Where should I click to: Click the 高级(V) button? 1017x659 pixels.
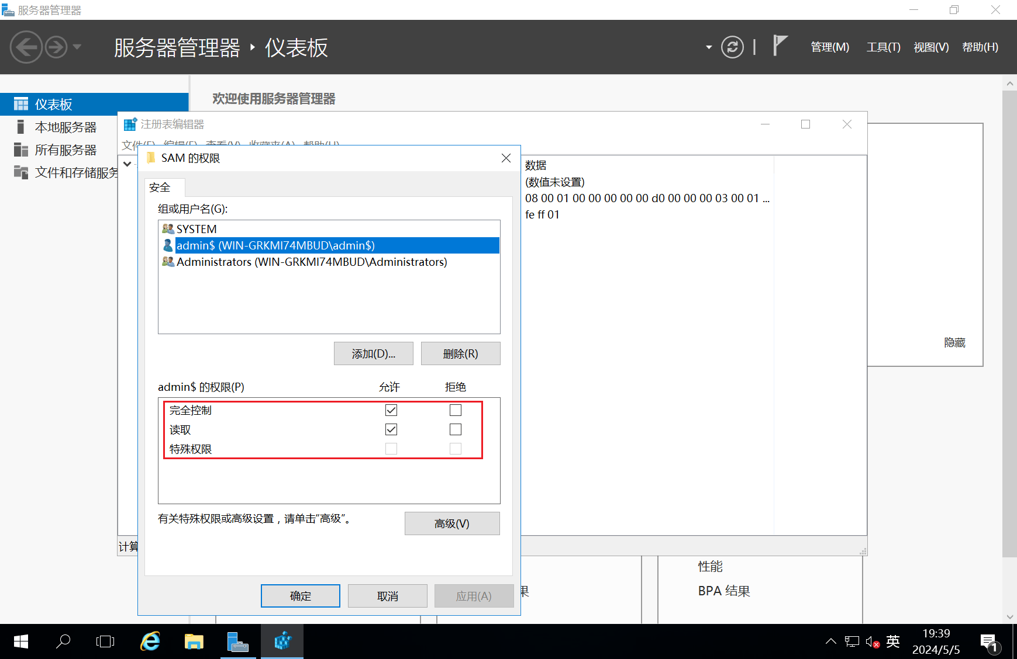451,523
